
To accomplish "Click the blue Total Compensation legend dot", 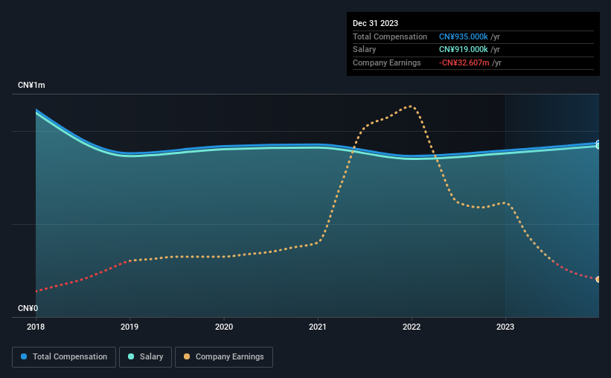I will click(x=24, y=356).
